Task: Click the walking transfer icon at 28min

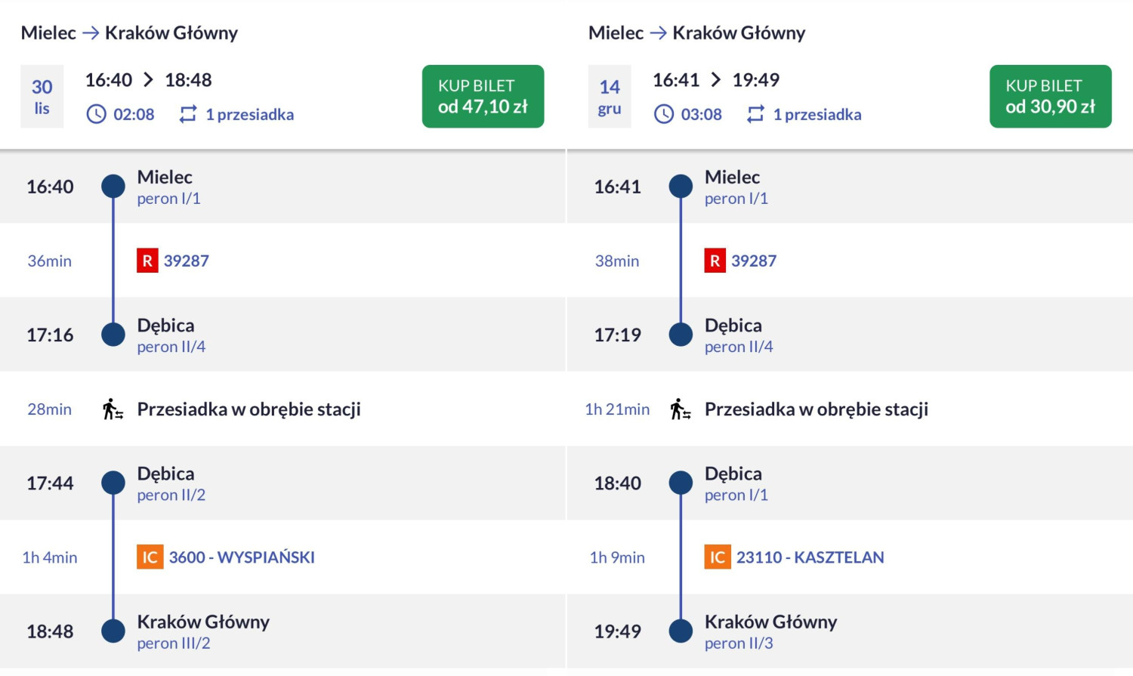Action: click(x=113, y=409)
